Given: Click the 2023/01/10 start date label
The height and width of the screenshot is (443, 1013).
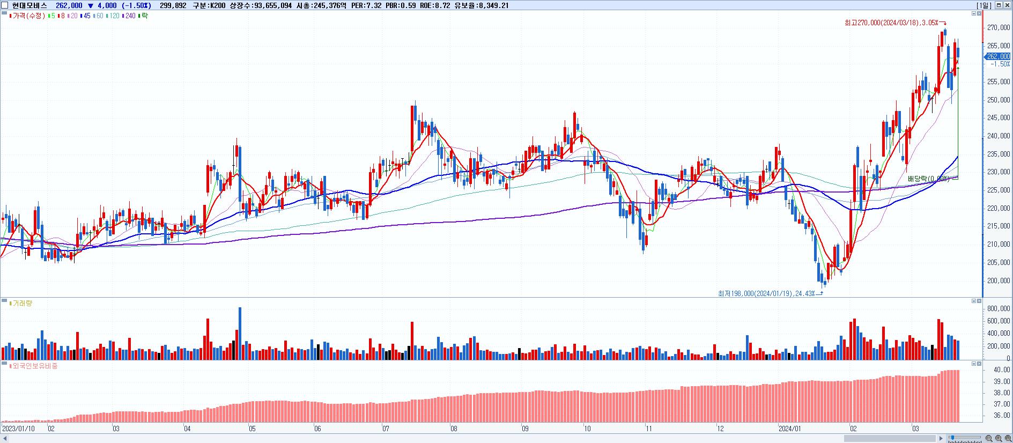Looking at the screenshot, I should click(x=19, y=429).
